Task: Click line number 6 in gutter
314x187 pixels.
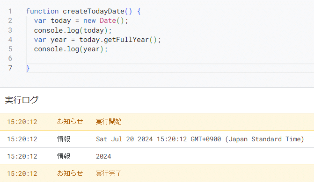Action: pos(10,58)
